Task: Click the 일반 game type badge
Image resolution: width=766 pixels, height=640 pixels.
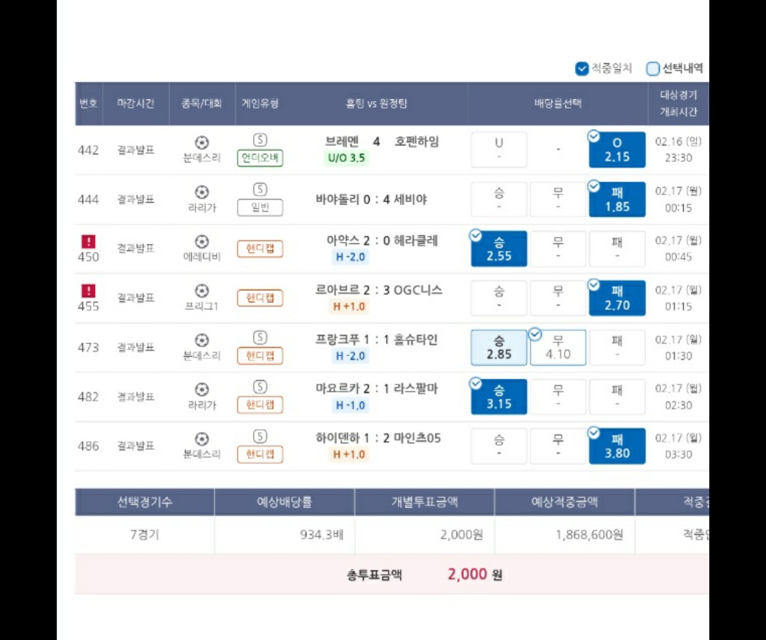Action: click(260, 208)
